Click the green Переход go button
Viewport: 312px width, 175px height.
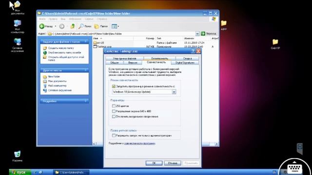(x=209, y=34)
